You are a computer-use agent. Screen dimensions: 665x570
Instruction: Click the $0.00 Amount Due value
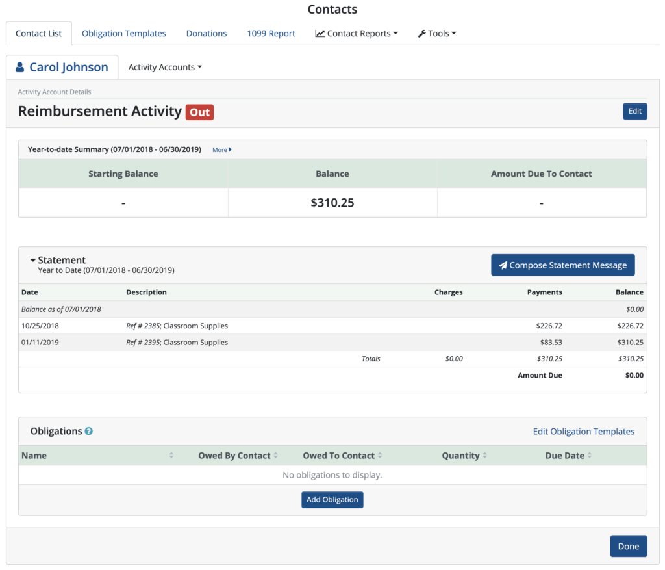point(634,376)
